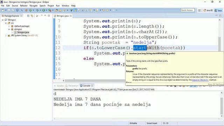The height and width of the screenshot is (126, 224).
Task: Expand the Stringovi.java tree node
Action: (x=12, y=33)
